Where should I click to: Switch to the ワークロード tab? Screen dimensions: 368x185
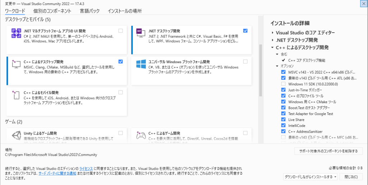tap(15, 11)
